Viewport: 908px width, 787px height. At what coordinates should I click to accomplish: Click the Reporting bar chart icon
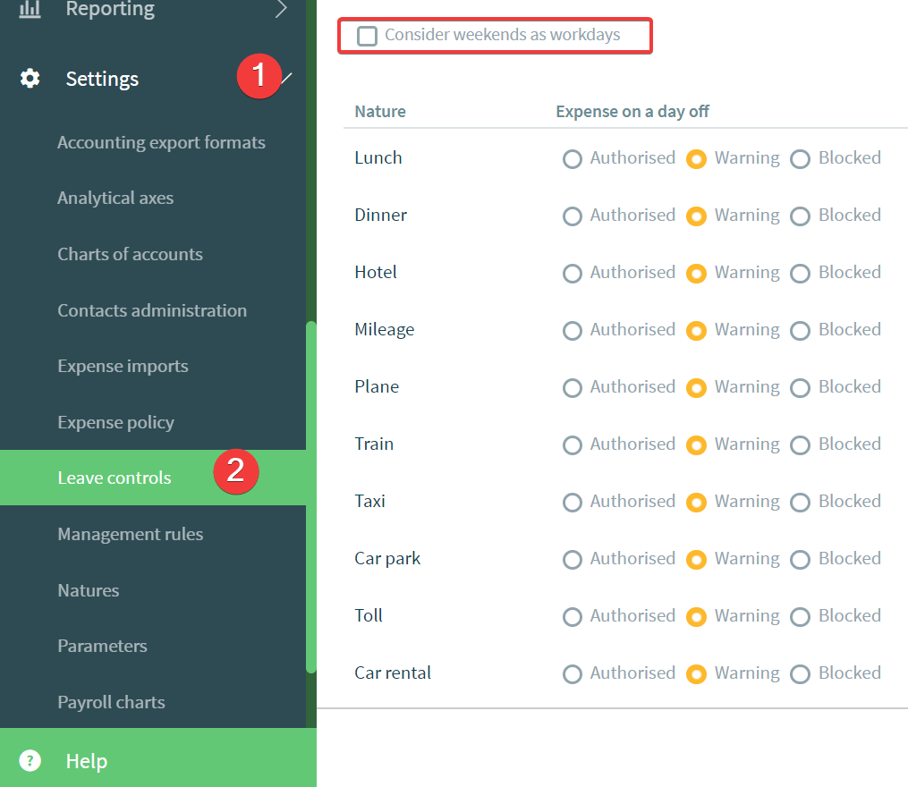click(x=30, y=9)
